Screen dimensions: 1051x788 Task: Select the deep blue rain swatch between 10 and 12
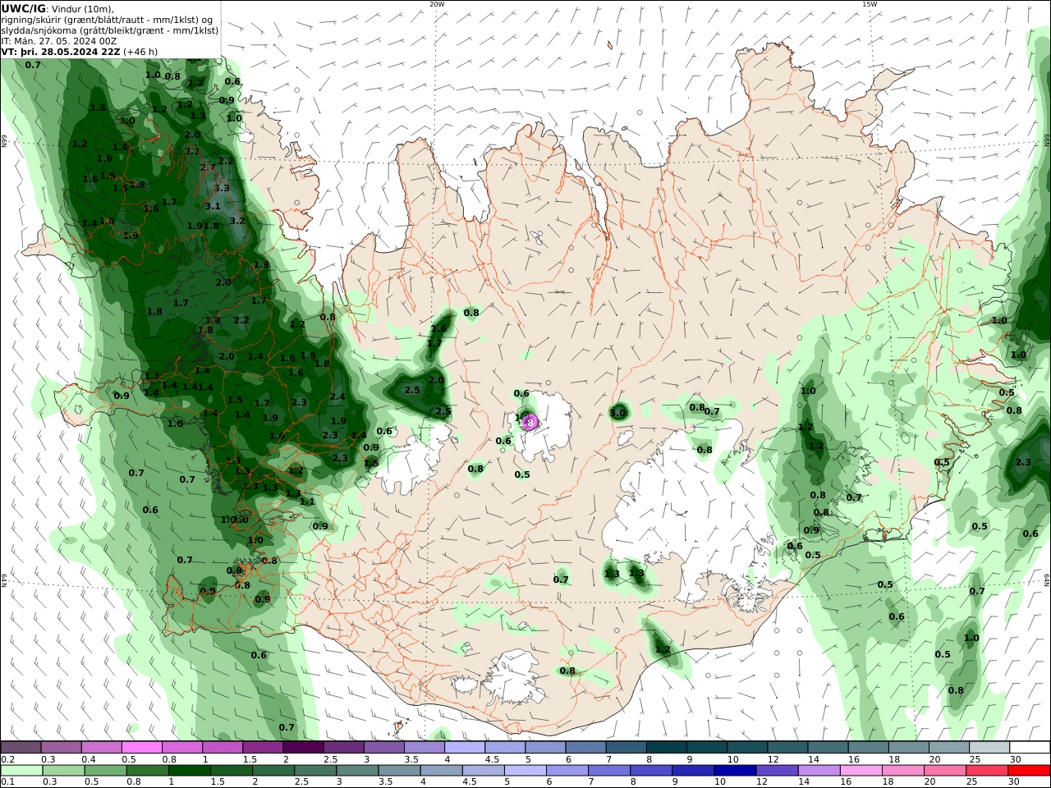tap(735, 771)
